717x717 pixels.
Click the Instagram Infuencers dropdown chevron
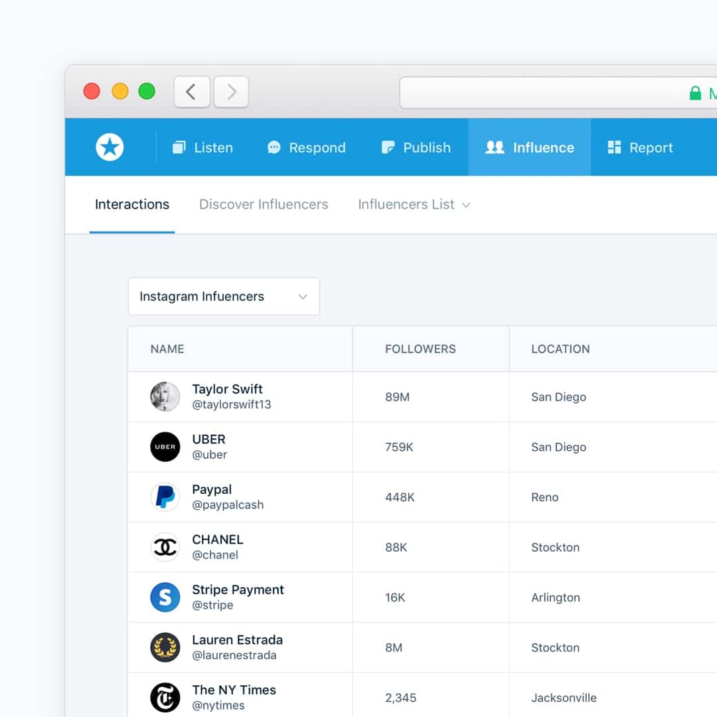click(303, 297)
